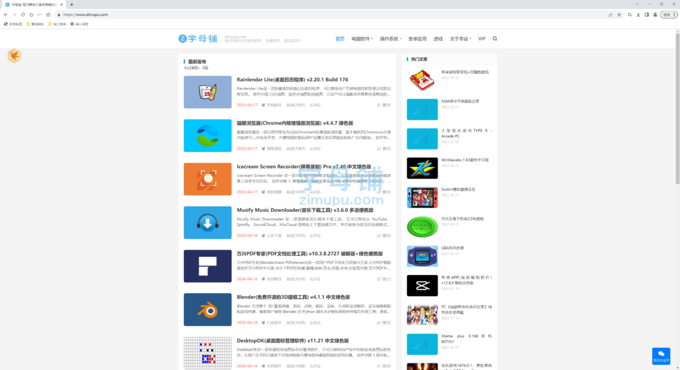The image size is (680, 370).
Task: Open the Blender v4.1.1 article title
Action: [x=293, y=297]
